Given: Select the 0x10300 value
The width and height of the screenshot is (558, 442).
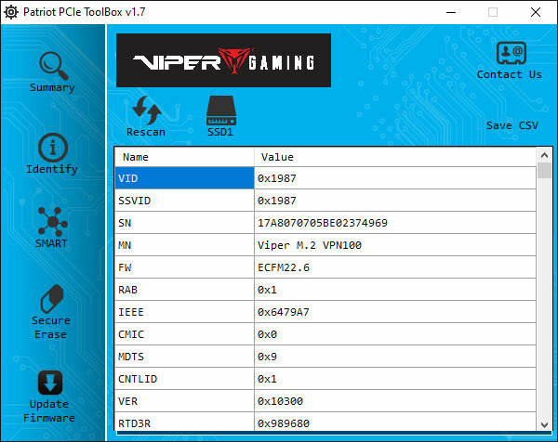Looking at the screenshot, I should pos(395,401).
